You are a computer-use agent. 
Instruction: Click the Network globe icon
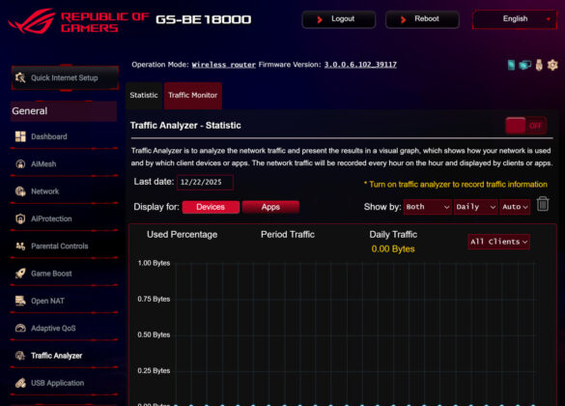tap(20, 191)
